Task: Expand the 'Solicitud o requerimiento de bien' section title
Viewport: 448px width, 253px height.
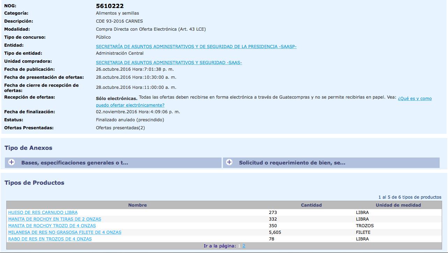Action: pos(292,163)
